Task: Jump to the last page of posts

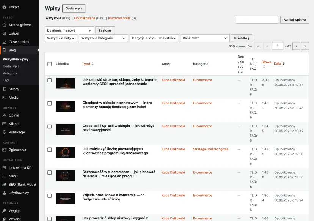Action: coord(305,46)
